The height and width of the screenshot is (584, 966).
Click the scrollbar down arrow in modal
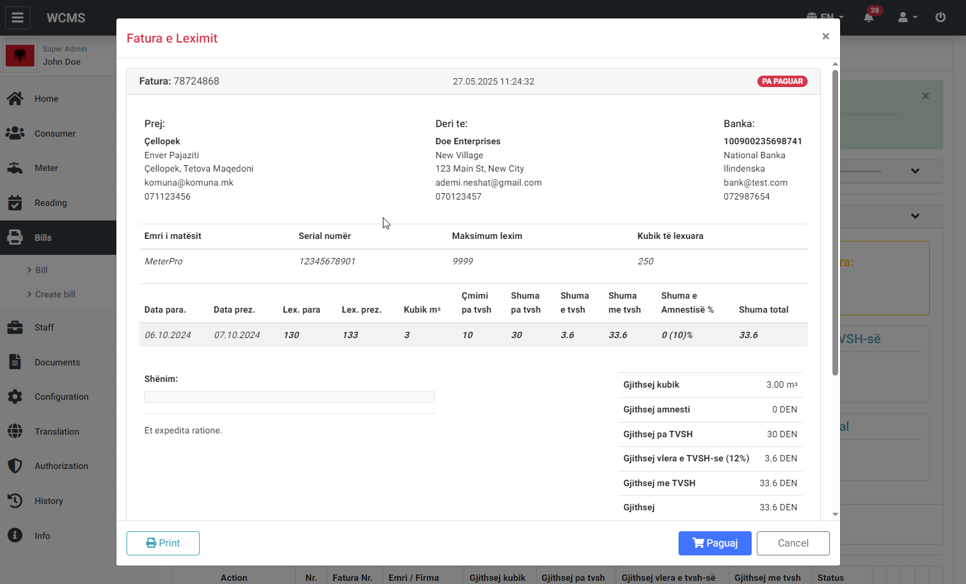[x=835, y=515]
